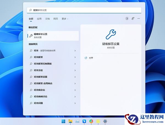The width and height of the screenshot is (165, 125).
Task: Click 打开 in the preview pane
Action: (91, 58)
